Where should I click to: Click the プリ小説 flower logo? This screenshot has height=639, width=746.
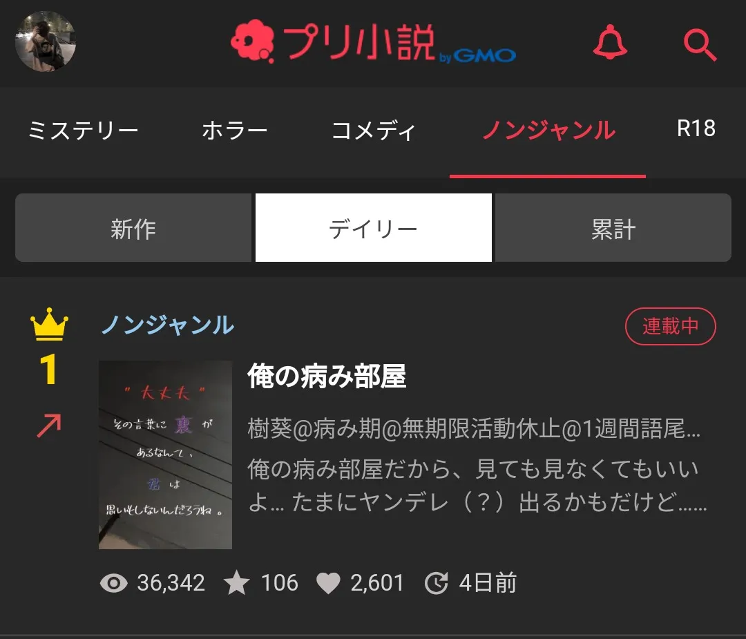click(x=252, y=41)
